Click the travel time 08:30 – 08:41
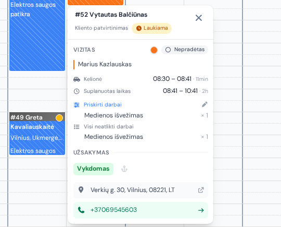 [x=172, y=79]
